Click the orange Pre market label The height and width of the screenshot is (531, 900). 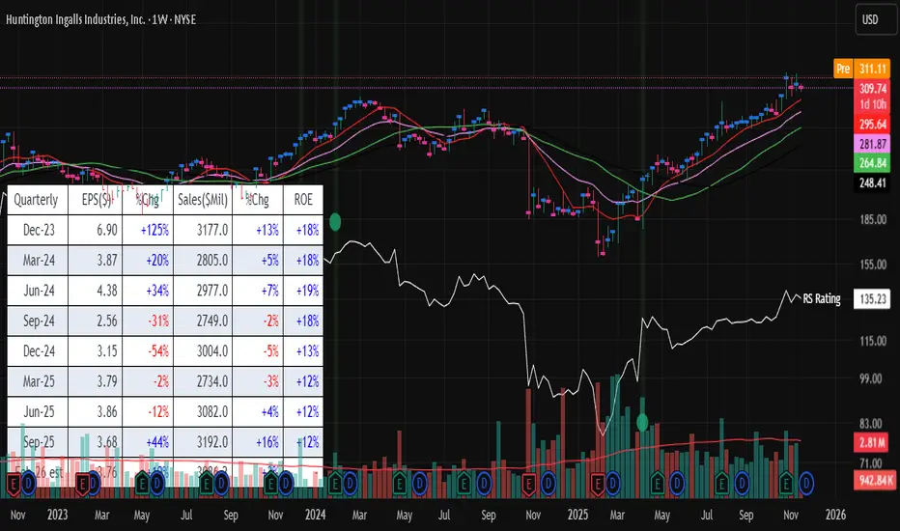842,70
